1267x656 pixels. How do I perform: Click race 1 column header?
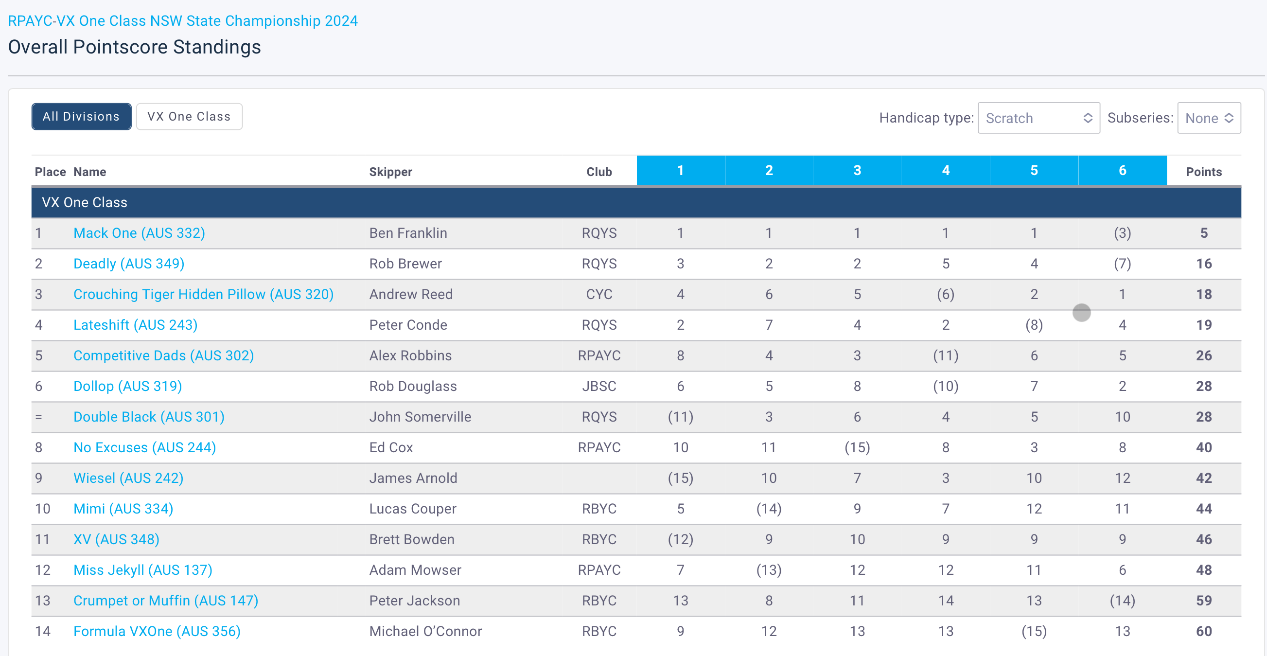pyautogui.click(x=680, y=170)
